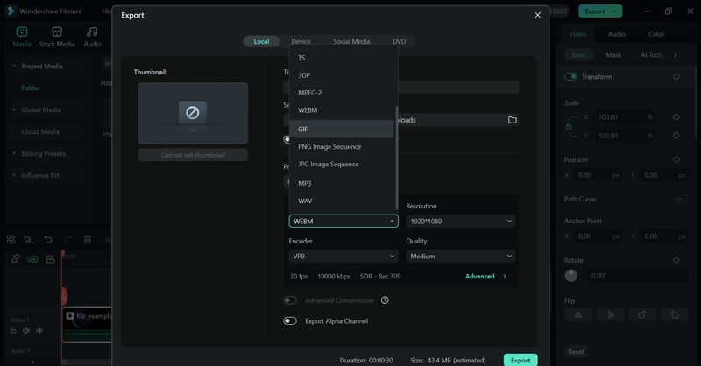This screenshot has height=366, width=701.
Task: Click the flip vertical icon
Action: 610,315
